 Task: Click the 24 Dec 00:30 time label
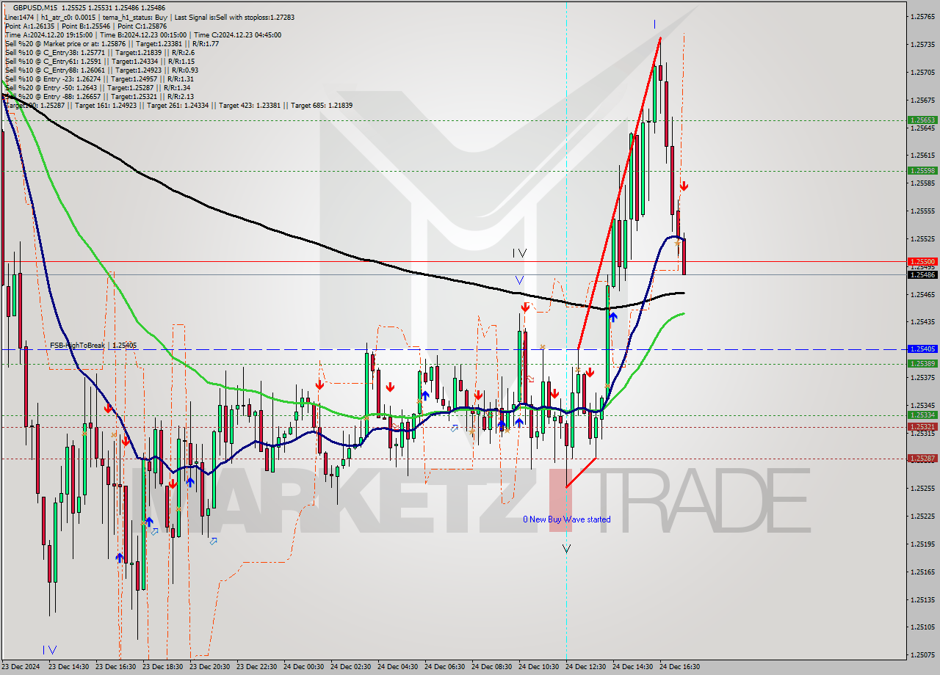click(303, 667)
